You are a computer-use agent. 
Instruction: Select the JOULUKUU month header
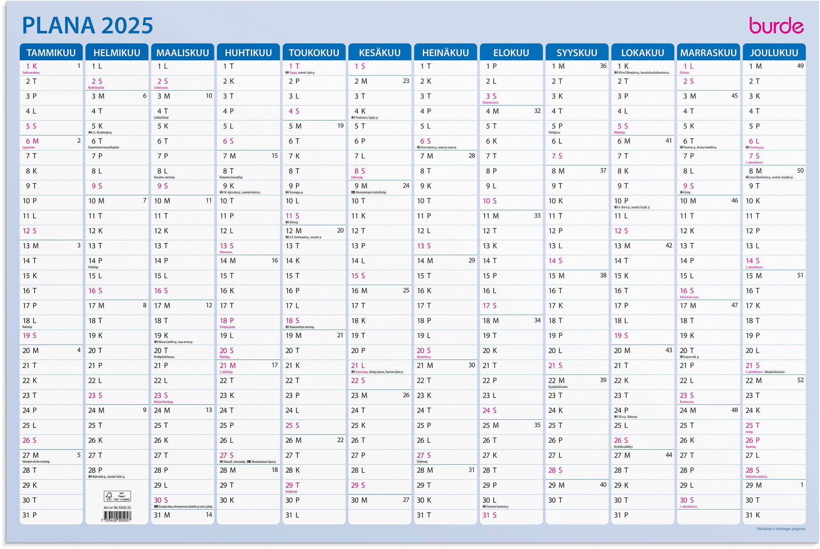774,53
